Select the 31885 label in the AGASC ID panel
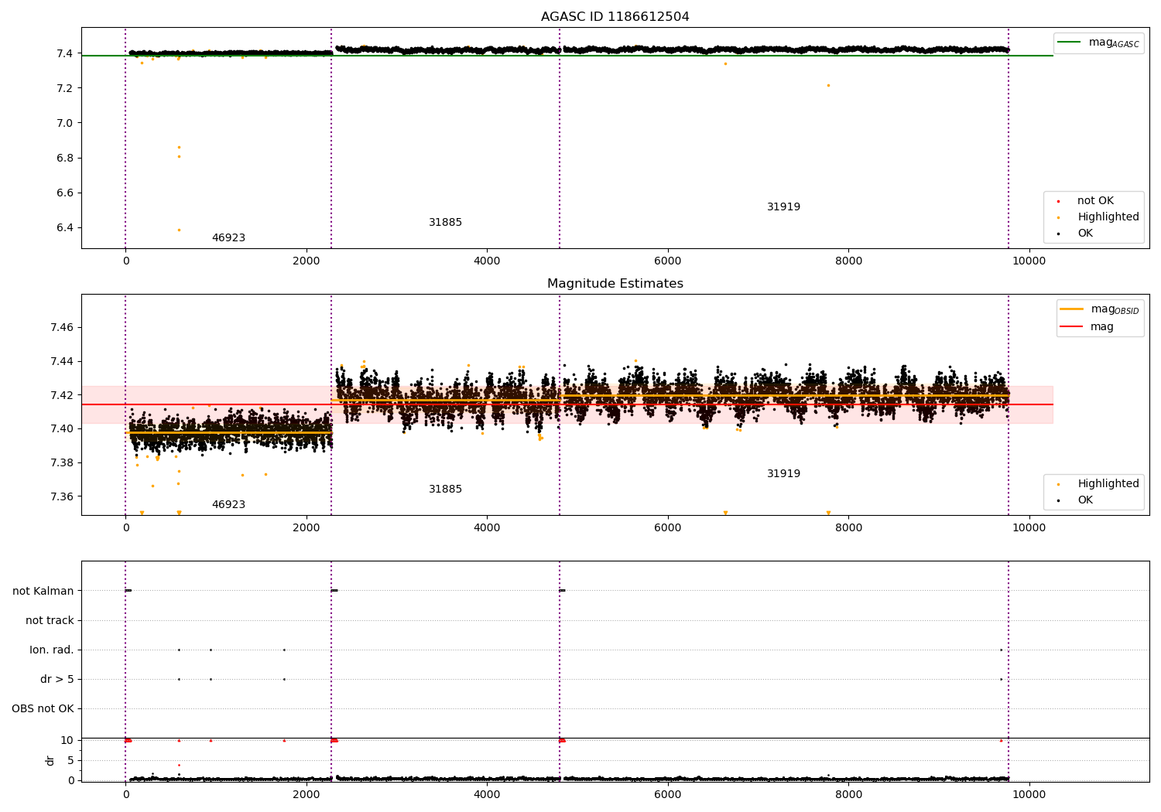The image size is (1161, 812). pyautogui.click(x=445, y=223)
